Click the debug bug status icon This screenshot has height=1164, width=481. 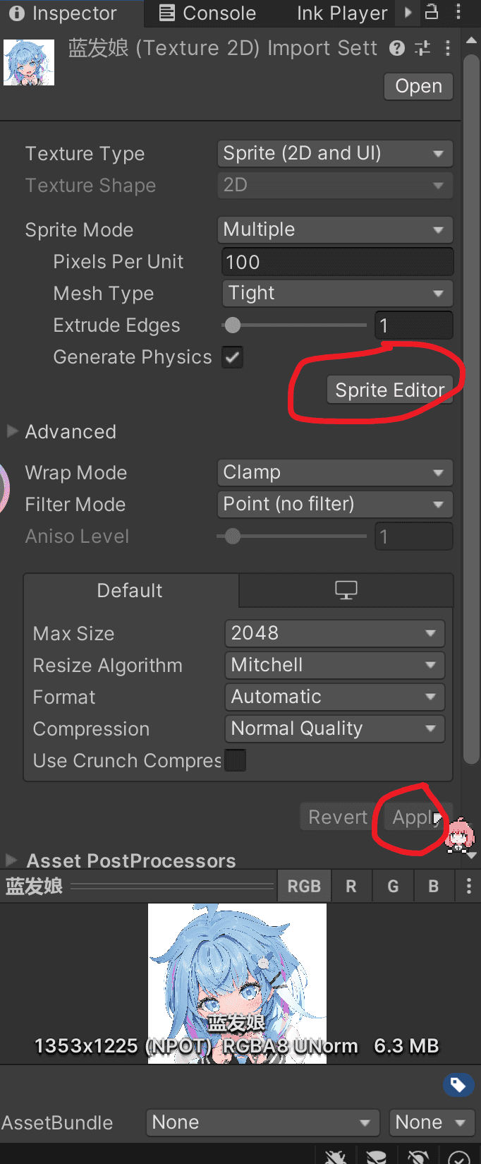click(336, 1156)
